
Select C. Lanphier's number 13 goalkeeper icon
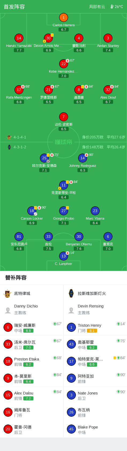coord(64,256)
